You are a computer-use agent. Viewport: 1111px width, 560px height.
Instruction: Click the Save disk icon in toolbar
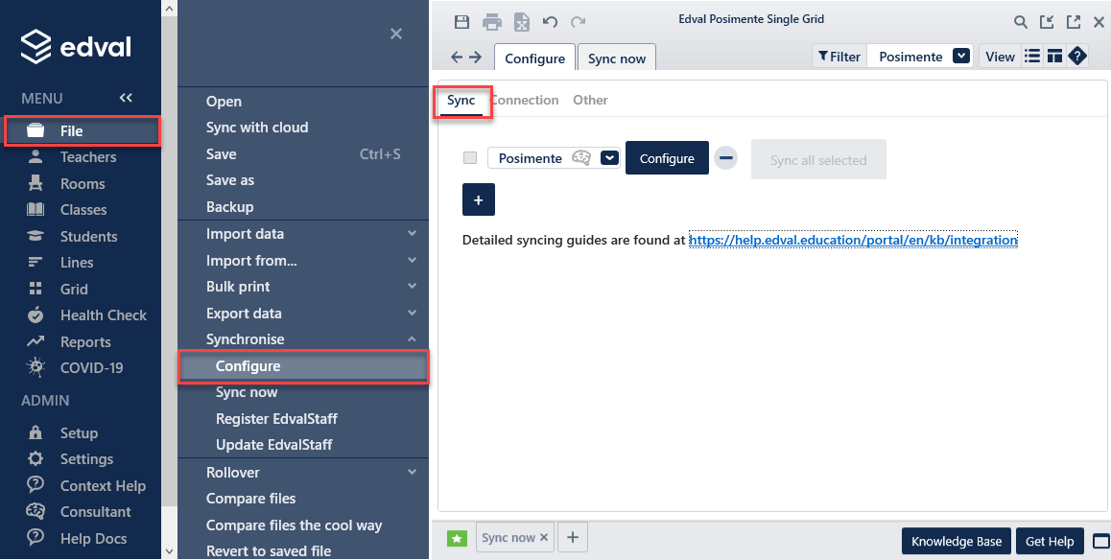coord(461,22)
